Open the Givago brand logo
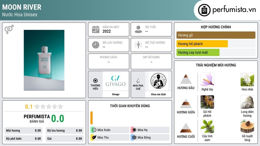The height and width of the screenshot is (146, 260). [x=116, y=81]
